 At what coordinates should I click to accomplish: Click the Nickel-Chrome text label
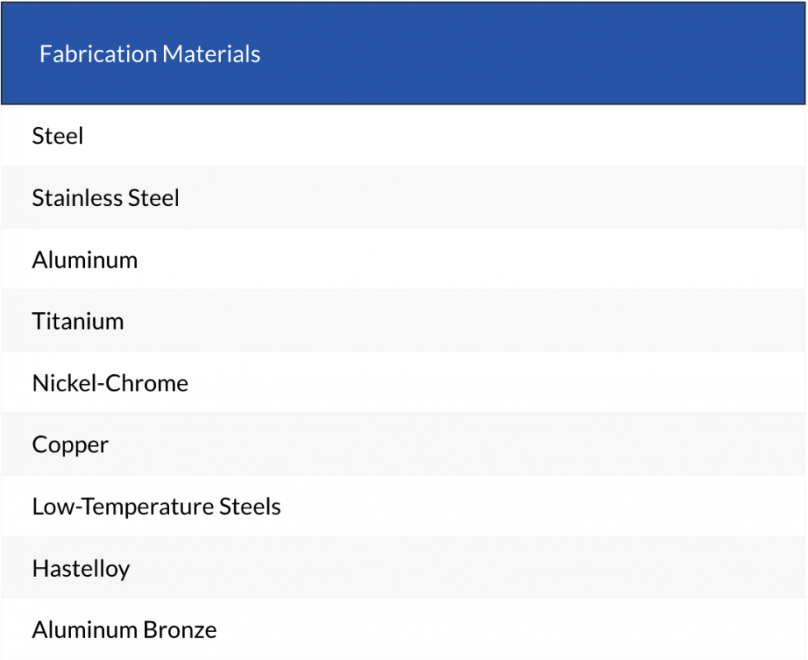(x=110, y=383)
